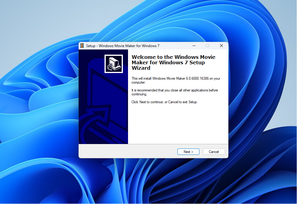Minimize the Setup window
Screen dimensions: 297x204
pos(194,46)
